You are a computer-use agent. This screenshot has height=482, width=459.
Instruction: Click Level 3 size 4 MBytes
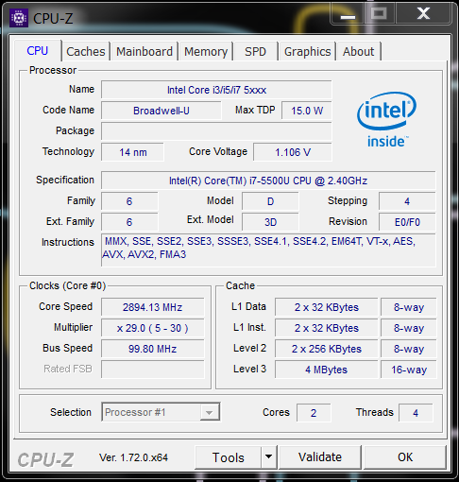point(326,370)
